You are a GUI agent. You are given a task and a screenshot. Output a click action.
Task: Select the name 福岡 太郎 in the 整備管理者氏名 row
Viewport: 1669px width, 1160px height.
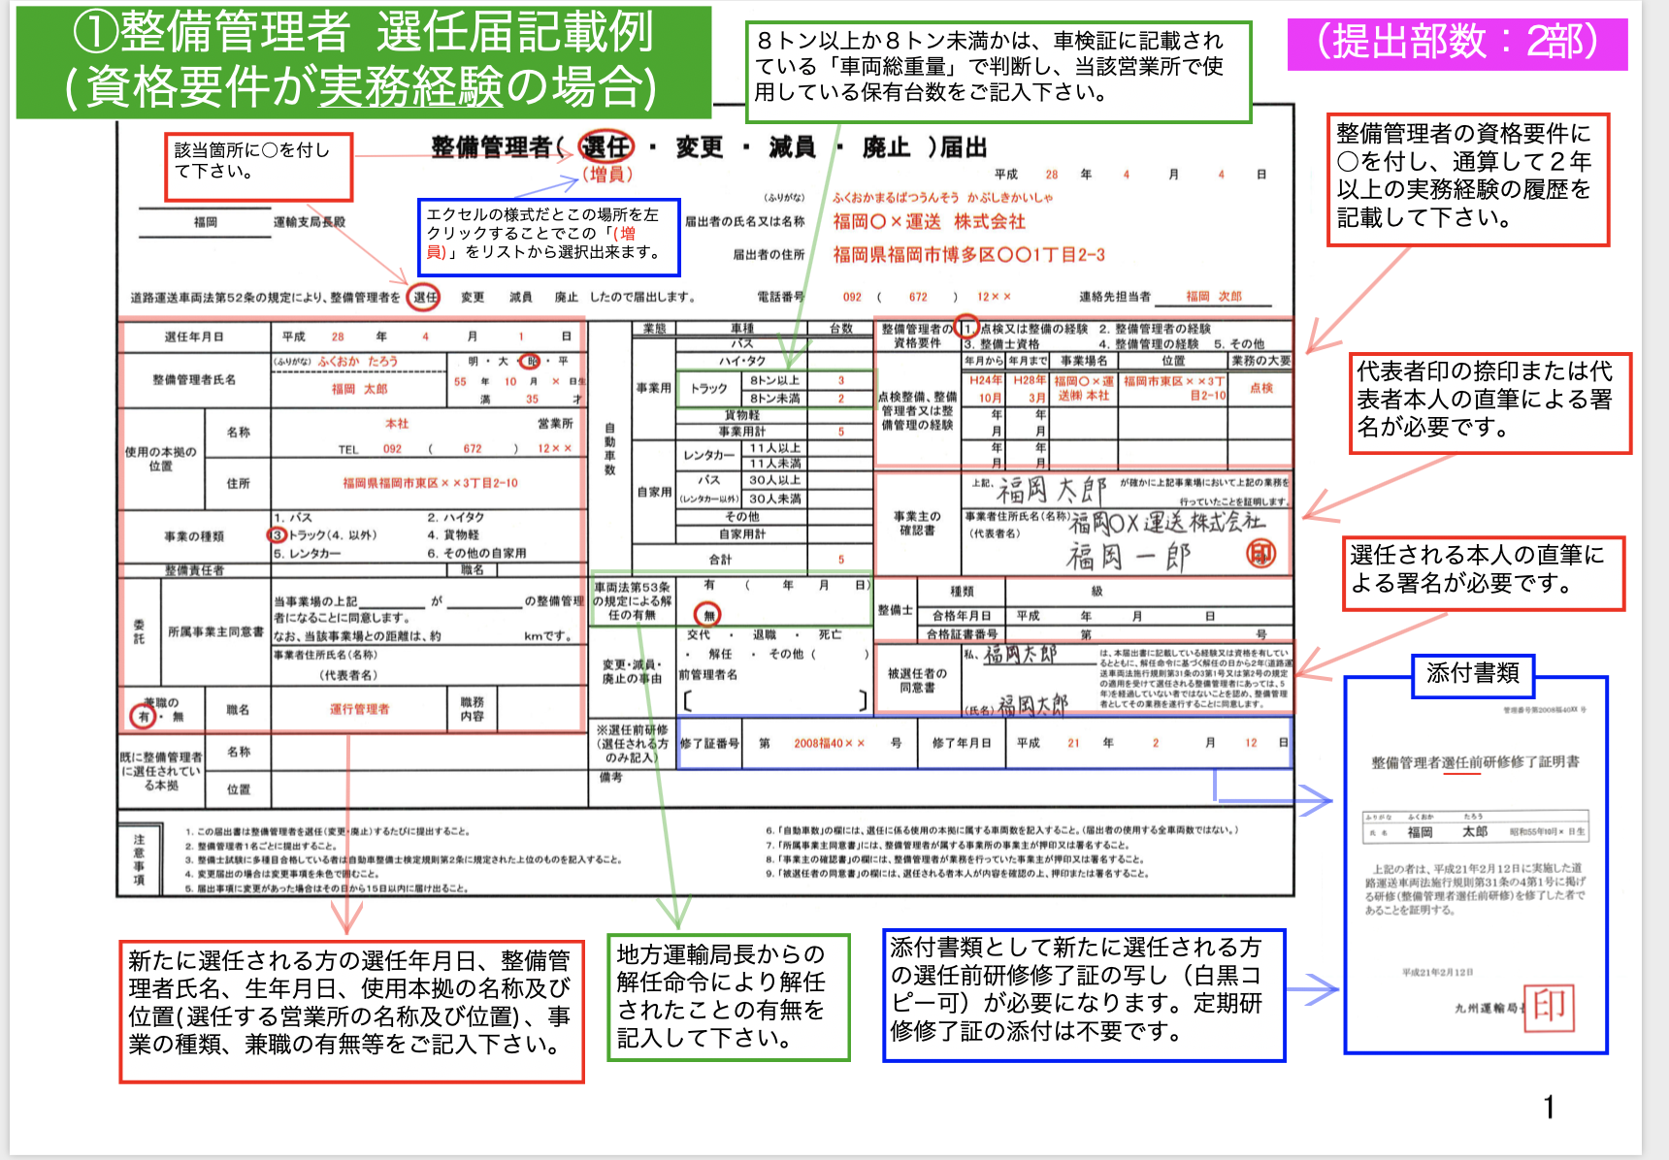pos(360,389)
